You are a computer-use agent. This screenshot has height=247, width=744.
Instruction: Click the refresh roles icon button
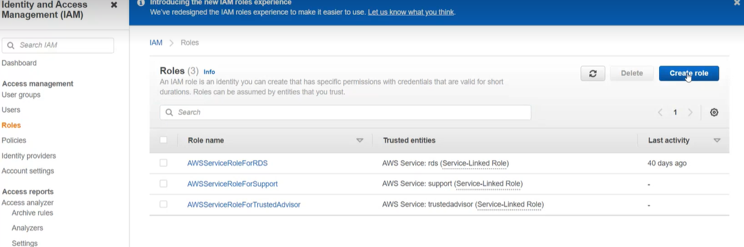click(593, 74)
